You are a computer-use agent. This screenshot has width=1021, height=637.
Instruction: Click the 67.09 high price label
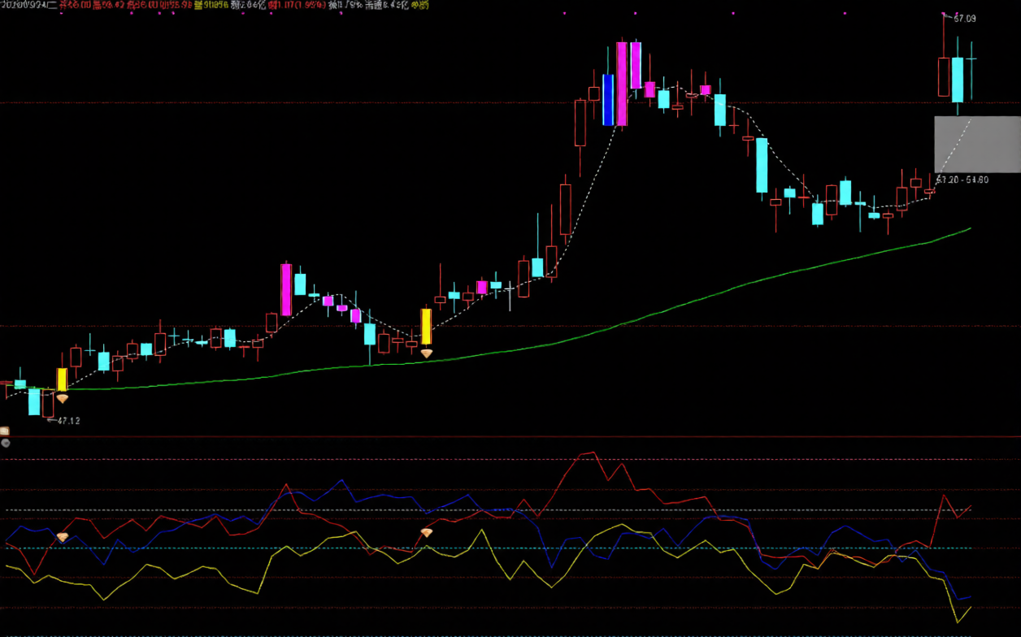pos(965,18)
